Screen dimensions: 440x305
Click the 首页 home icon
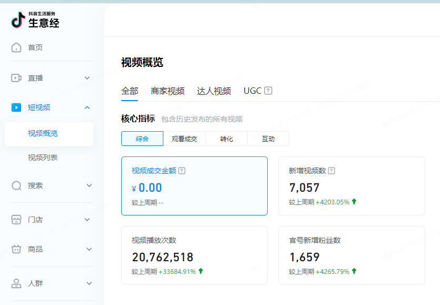(x=16, y=47)
